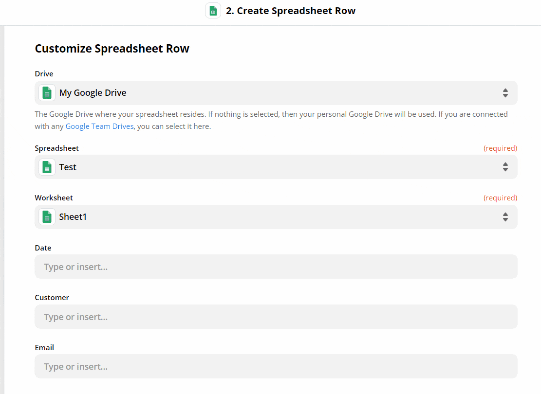Click the Customize Spreadsheet Row heading
Image resolution: width=541 pixels, height=394 pixels.
tap(112, 48)
